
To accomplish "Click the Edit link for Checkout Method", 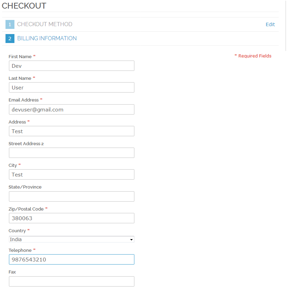I will pos(270,24).
